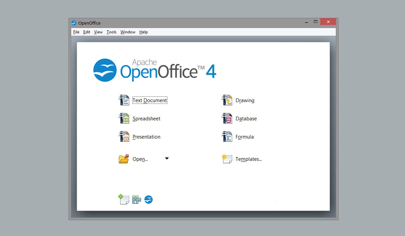
Task: Click the Templates... label
Action: [x=249, y=159]
